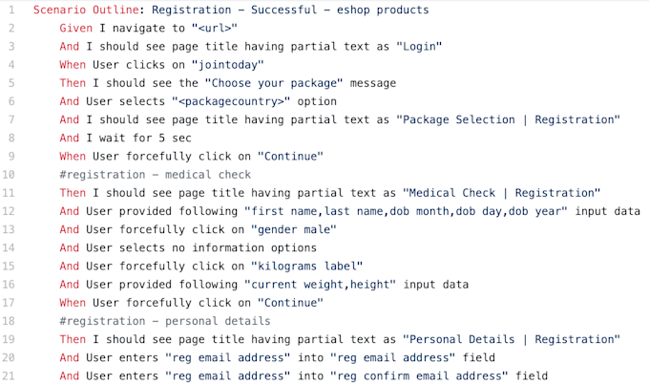Click "jointoday" string in the When step
The width and height of the screenshot is (649, 385).
(228, 65)
